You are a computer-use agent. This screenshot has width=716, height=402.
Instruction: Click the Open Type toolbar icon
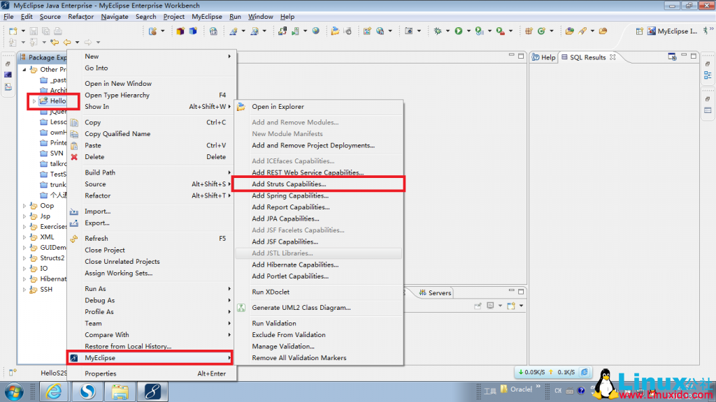click(x=569, y=31)
